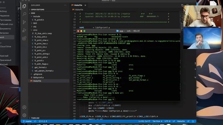
Task: Click the bottom participant video thumbnail
Action: [202, 38]
